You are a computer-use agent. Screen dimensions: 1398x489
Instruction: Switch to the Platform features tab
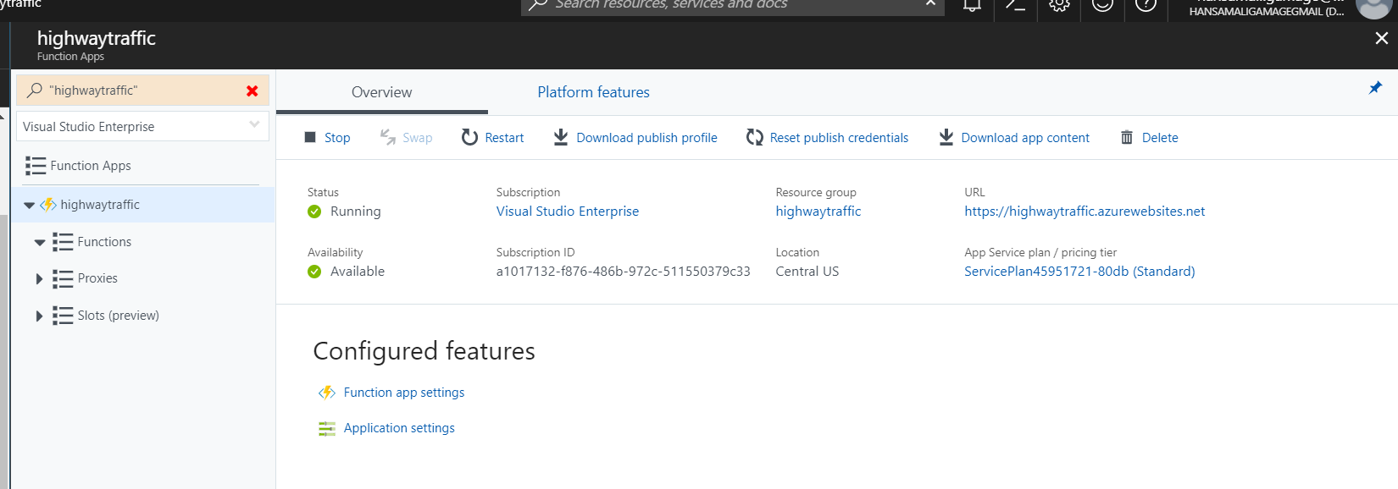593,92
